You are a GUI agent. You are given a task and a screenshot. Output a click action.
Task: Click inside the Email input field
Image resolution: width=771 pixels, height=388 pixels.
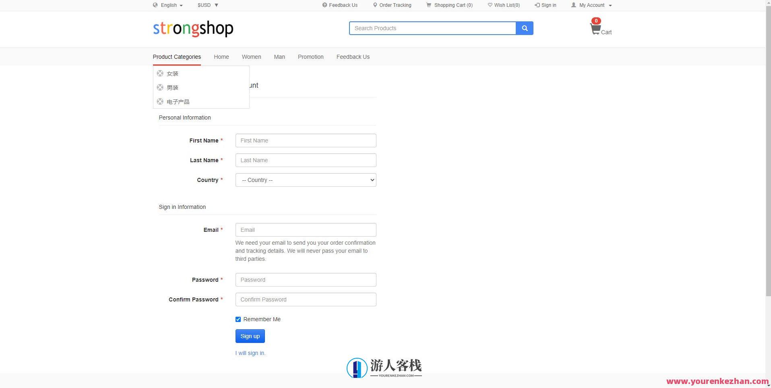tap(305, 230)
